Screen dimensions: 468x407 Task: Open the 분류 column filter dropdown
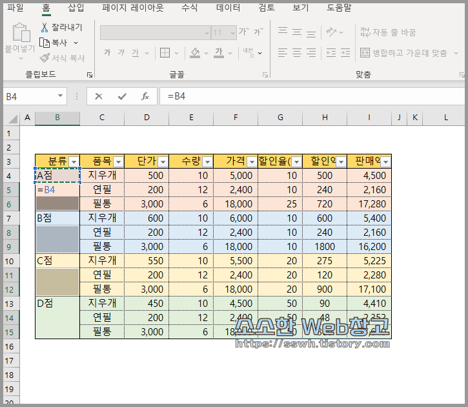[x=74, y=162]
